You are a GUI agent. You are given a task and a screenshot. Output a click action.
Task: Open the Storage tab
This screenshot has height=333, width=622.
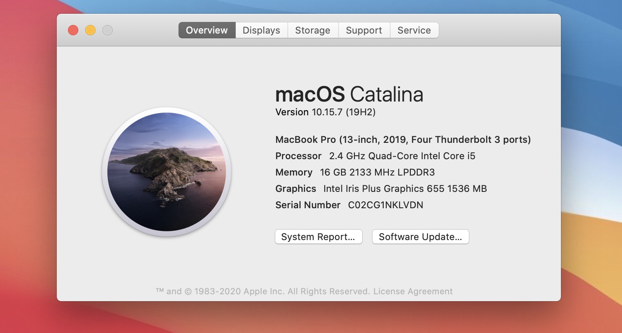(313, 30)
